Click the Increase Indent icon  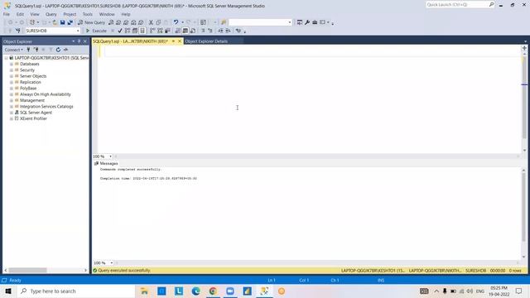pyautogui.click(x=228, y=31)
